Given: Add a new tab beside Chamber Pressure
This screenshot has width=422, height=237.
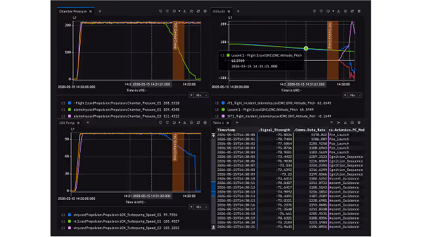Looking at the screenshot, I should [x=100, y=11].
